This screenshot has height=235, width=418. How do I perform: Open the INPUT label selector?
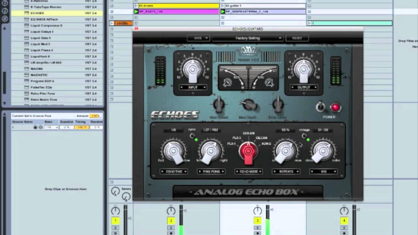[x=193, y=87]
